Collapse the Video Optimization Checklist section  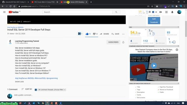click(178, 83)
